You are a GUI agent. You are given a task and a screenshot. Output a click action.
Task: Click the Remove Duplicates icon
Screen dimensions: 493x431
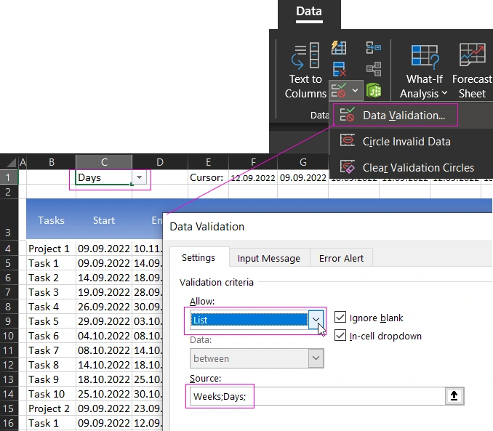coord(339,69)
